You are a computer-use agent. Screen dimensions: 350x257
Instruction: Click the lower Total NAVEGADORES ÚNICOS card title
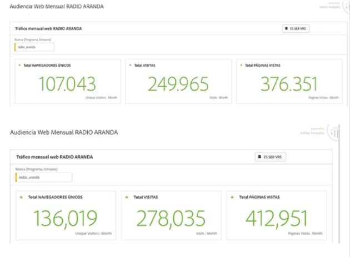(56, 197)
